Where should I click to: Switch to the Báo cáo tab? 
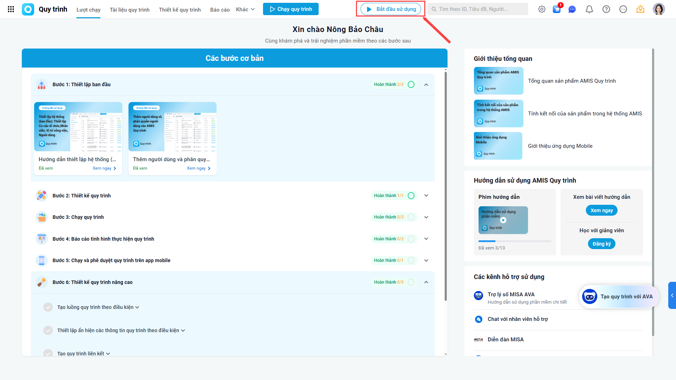pyautogui.click(x=220, y=10)
